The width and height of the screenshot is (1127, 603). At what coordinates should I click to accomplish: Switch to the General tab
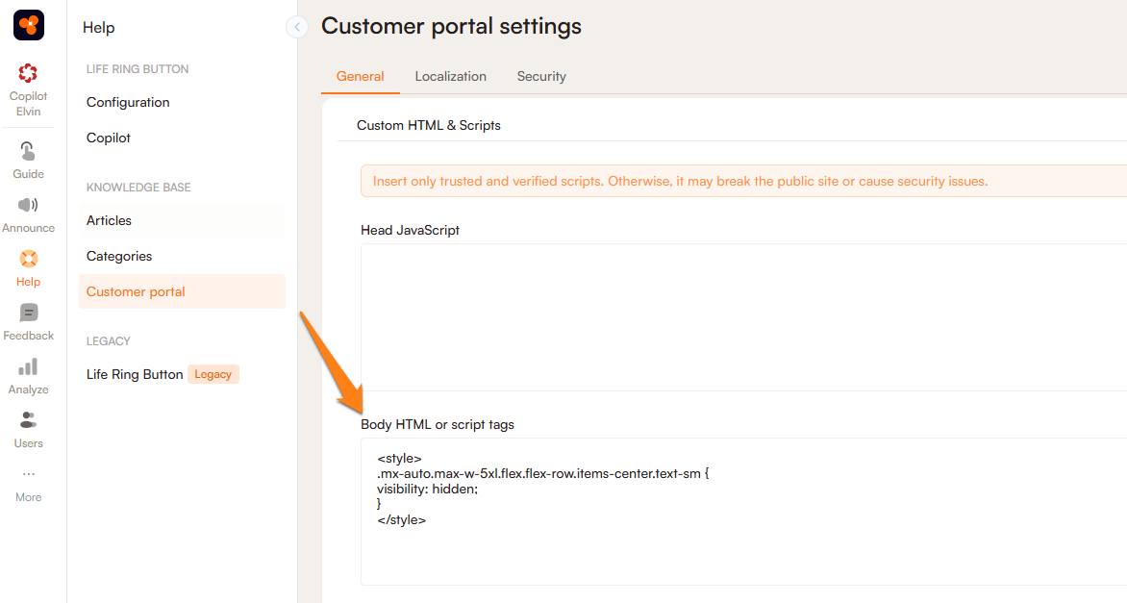361,76
